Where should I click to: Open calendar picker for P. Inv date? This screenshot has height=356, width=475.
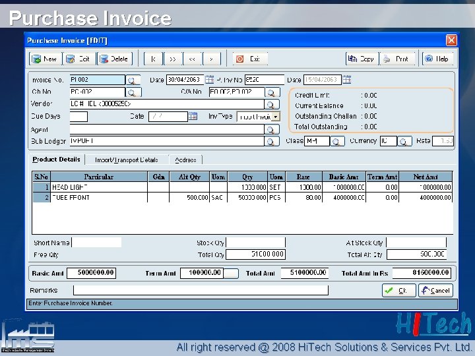(346, 80)
